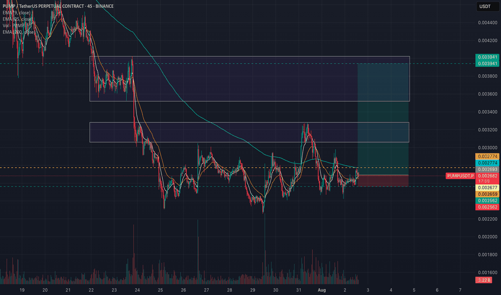
Task: Click the 0.004200 price axis tick
Action: tap(488, 41)
